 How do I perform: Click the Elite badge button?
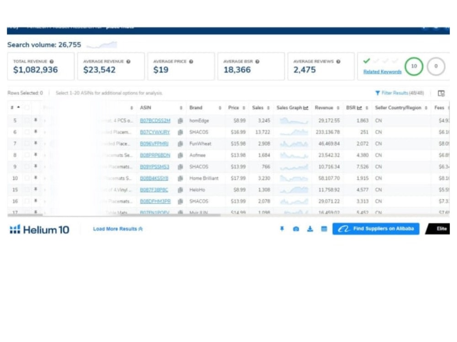pos(438,229)
